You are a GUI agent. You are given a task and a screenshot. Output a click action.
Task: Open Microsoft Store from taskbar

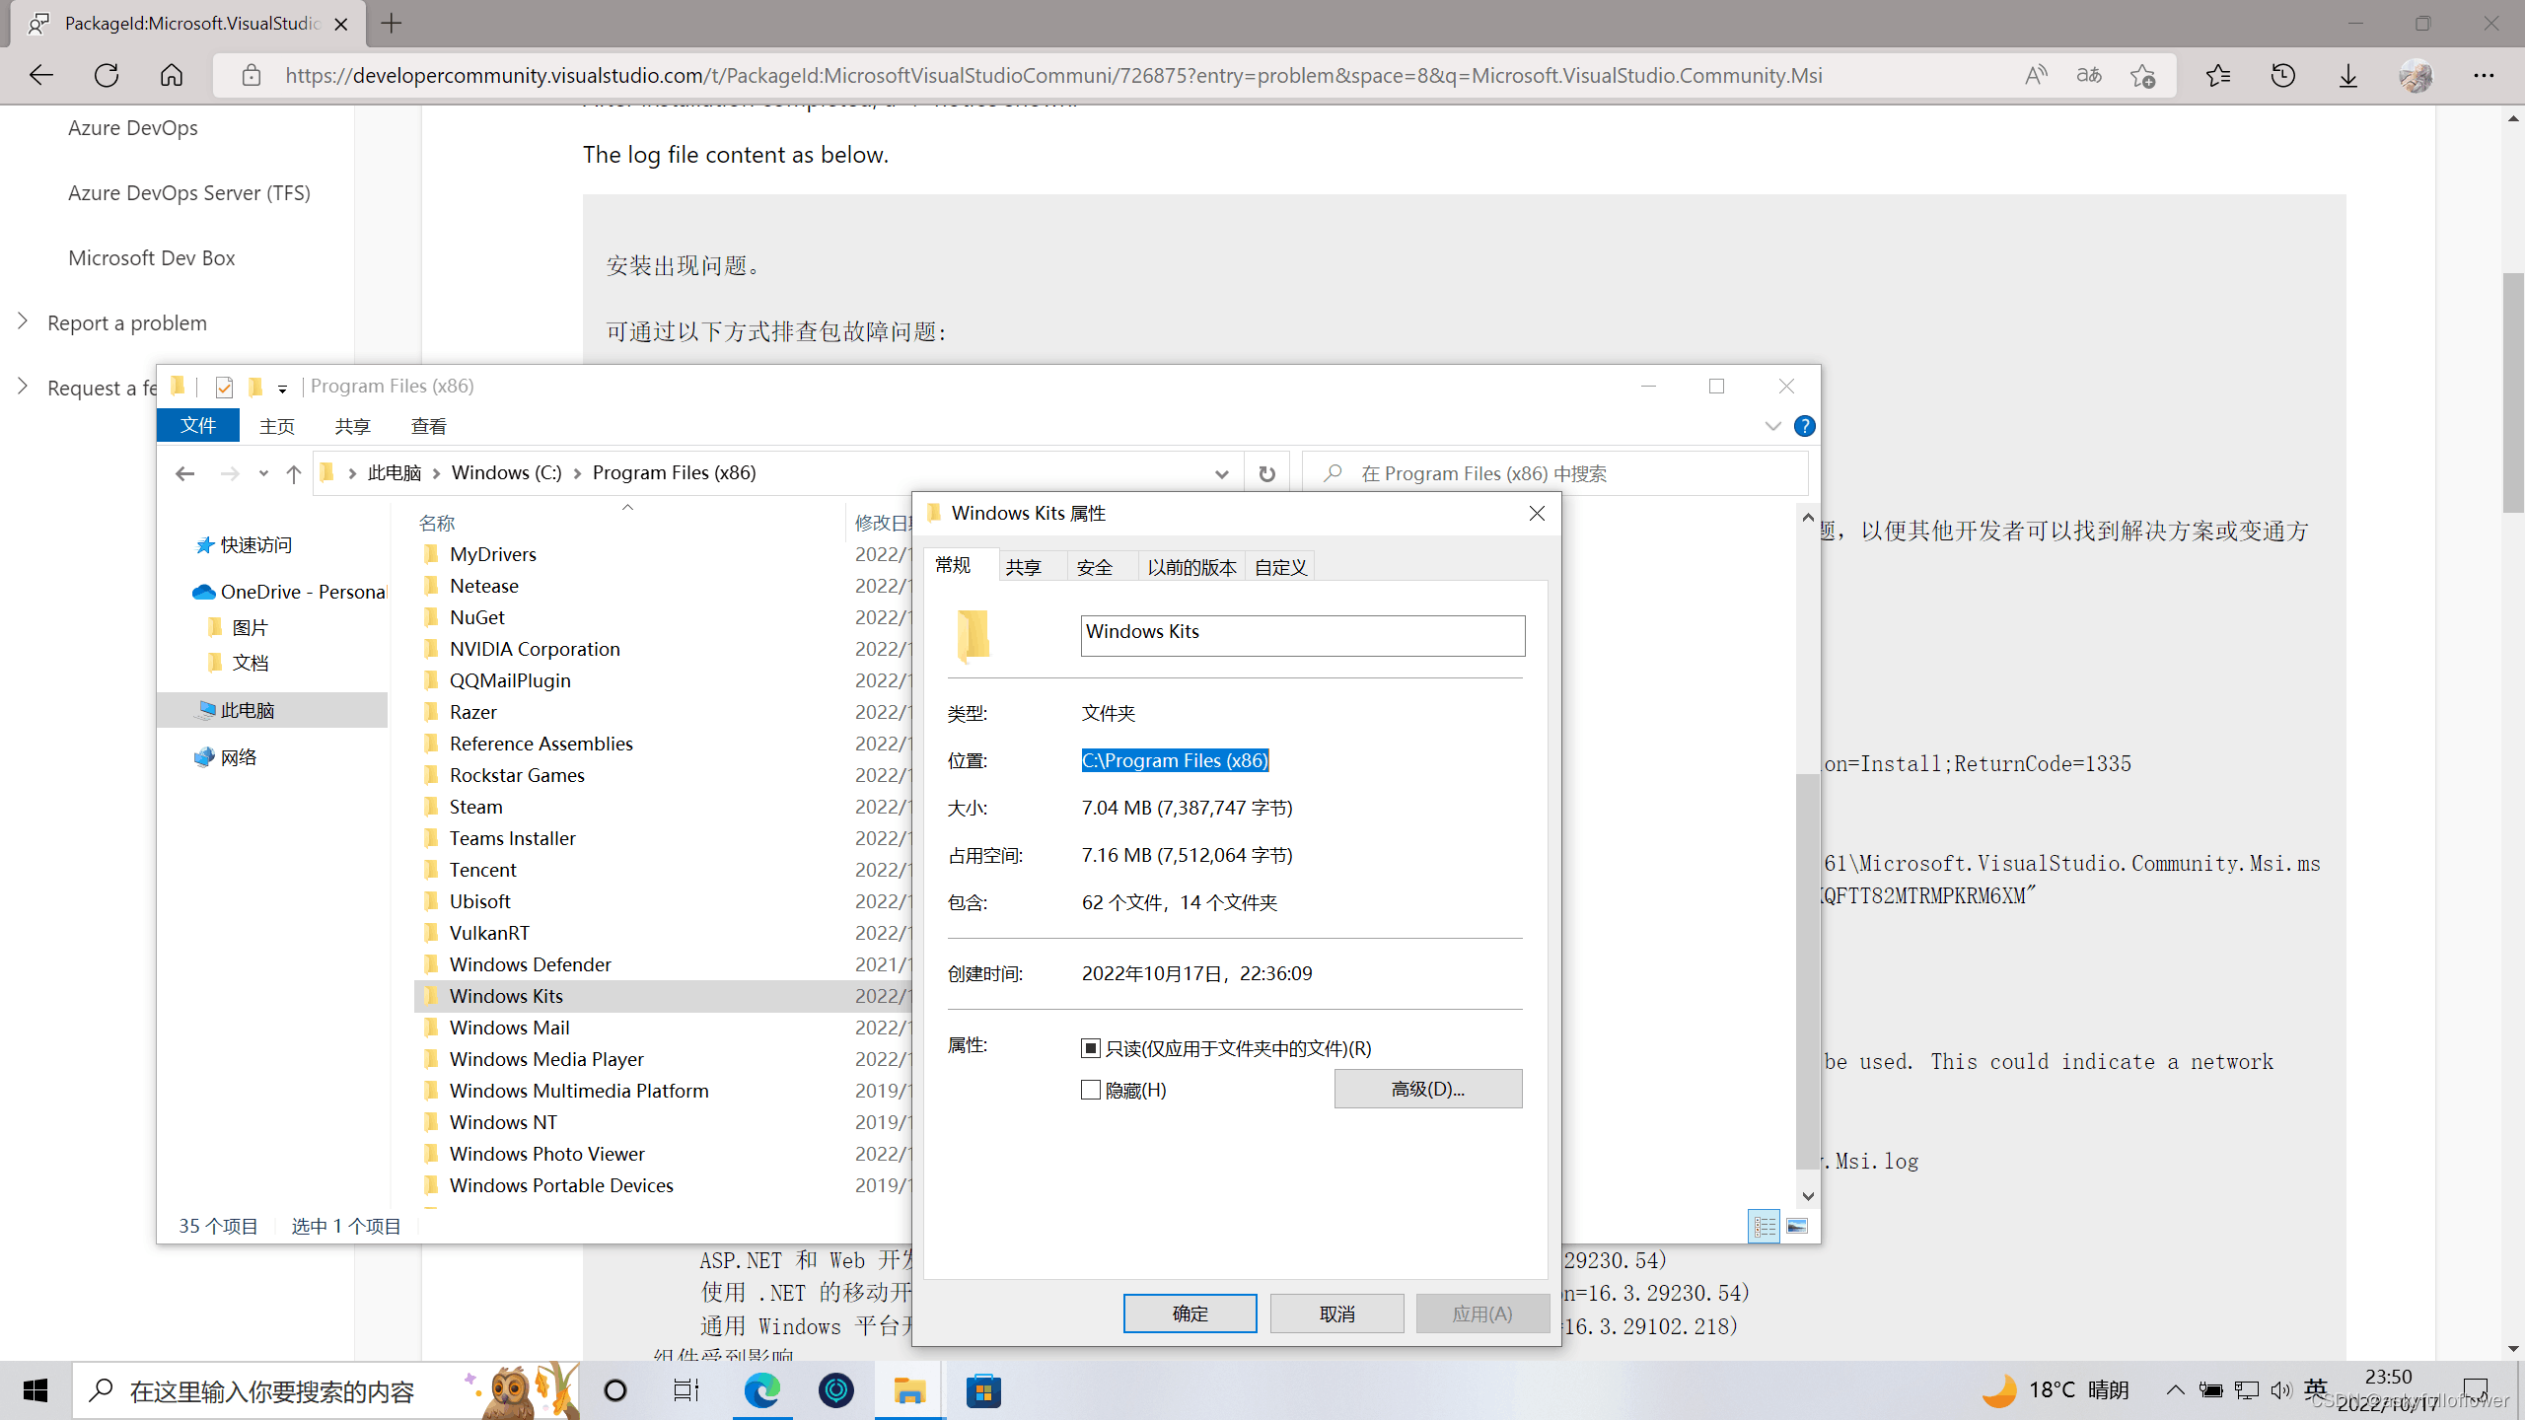[x=983, y=1390]
